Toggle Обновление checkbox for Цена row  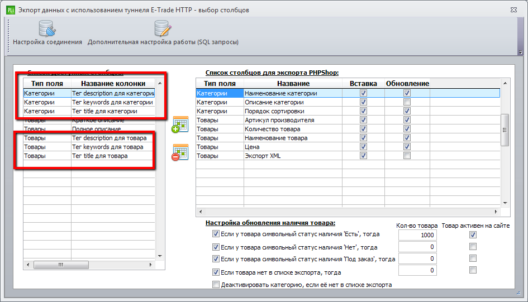tap(407, 147)
